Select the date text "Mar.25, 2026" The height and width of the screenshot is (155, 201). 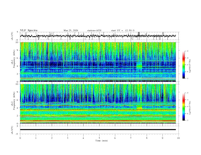point(71,30)
